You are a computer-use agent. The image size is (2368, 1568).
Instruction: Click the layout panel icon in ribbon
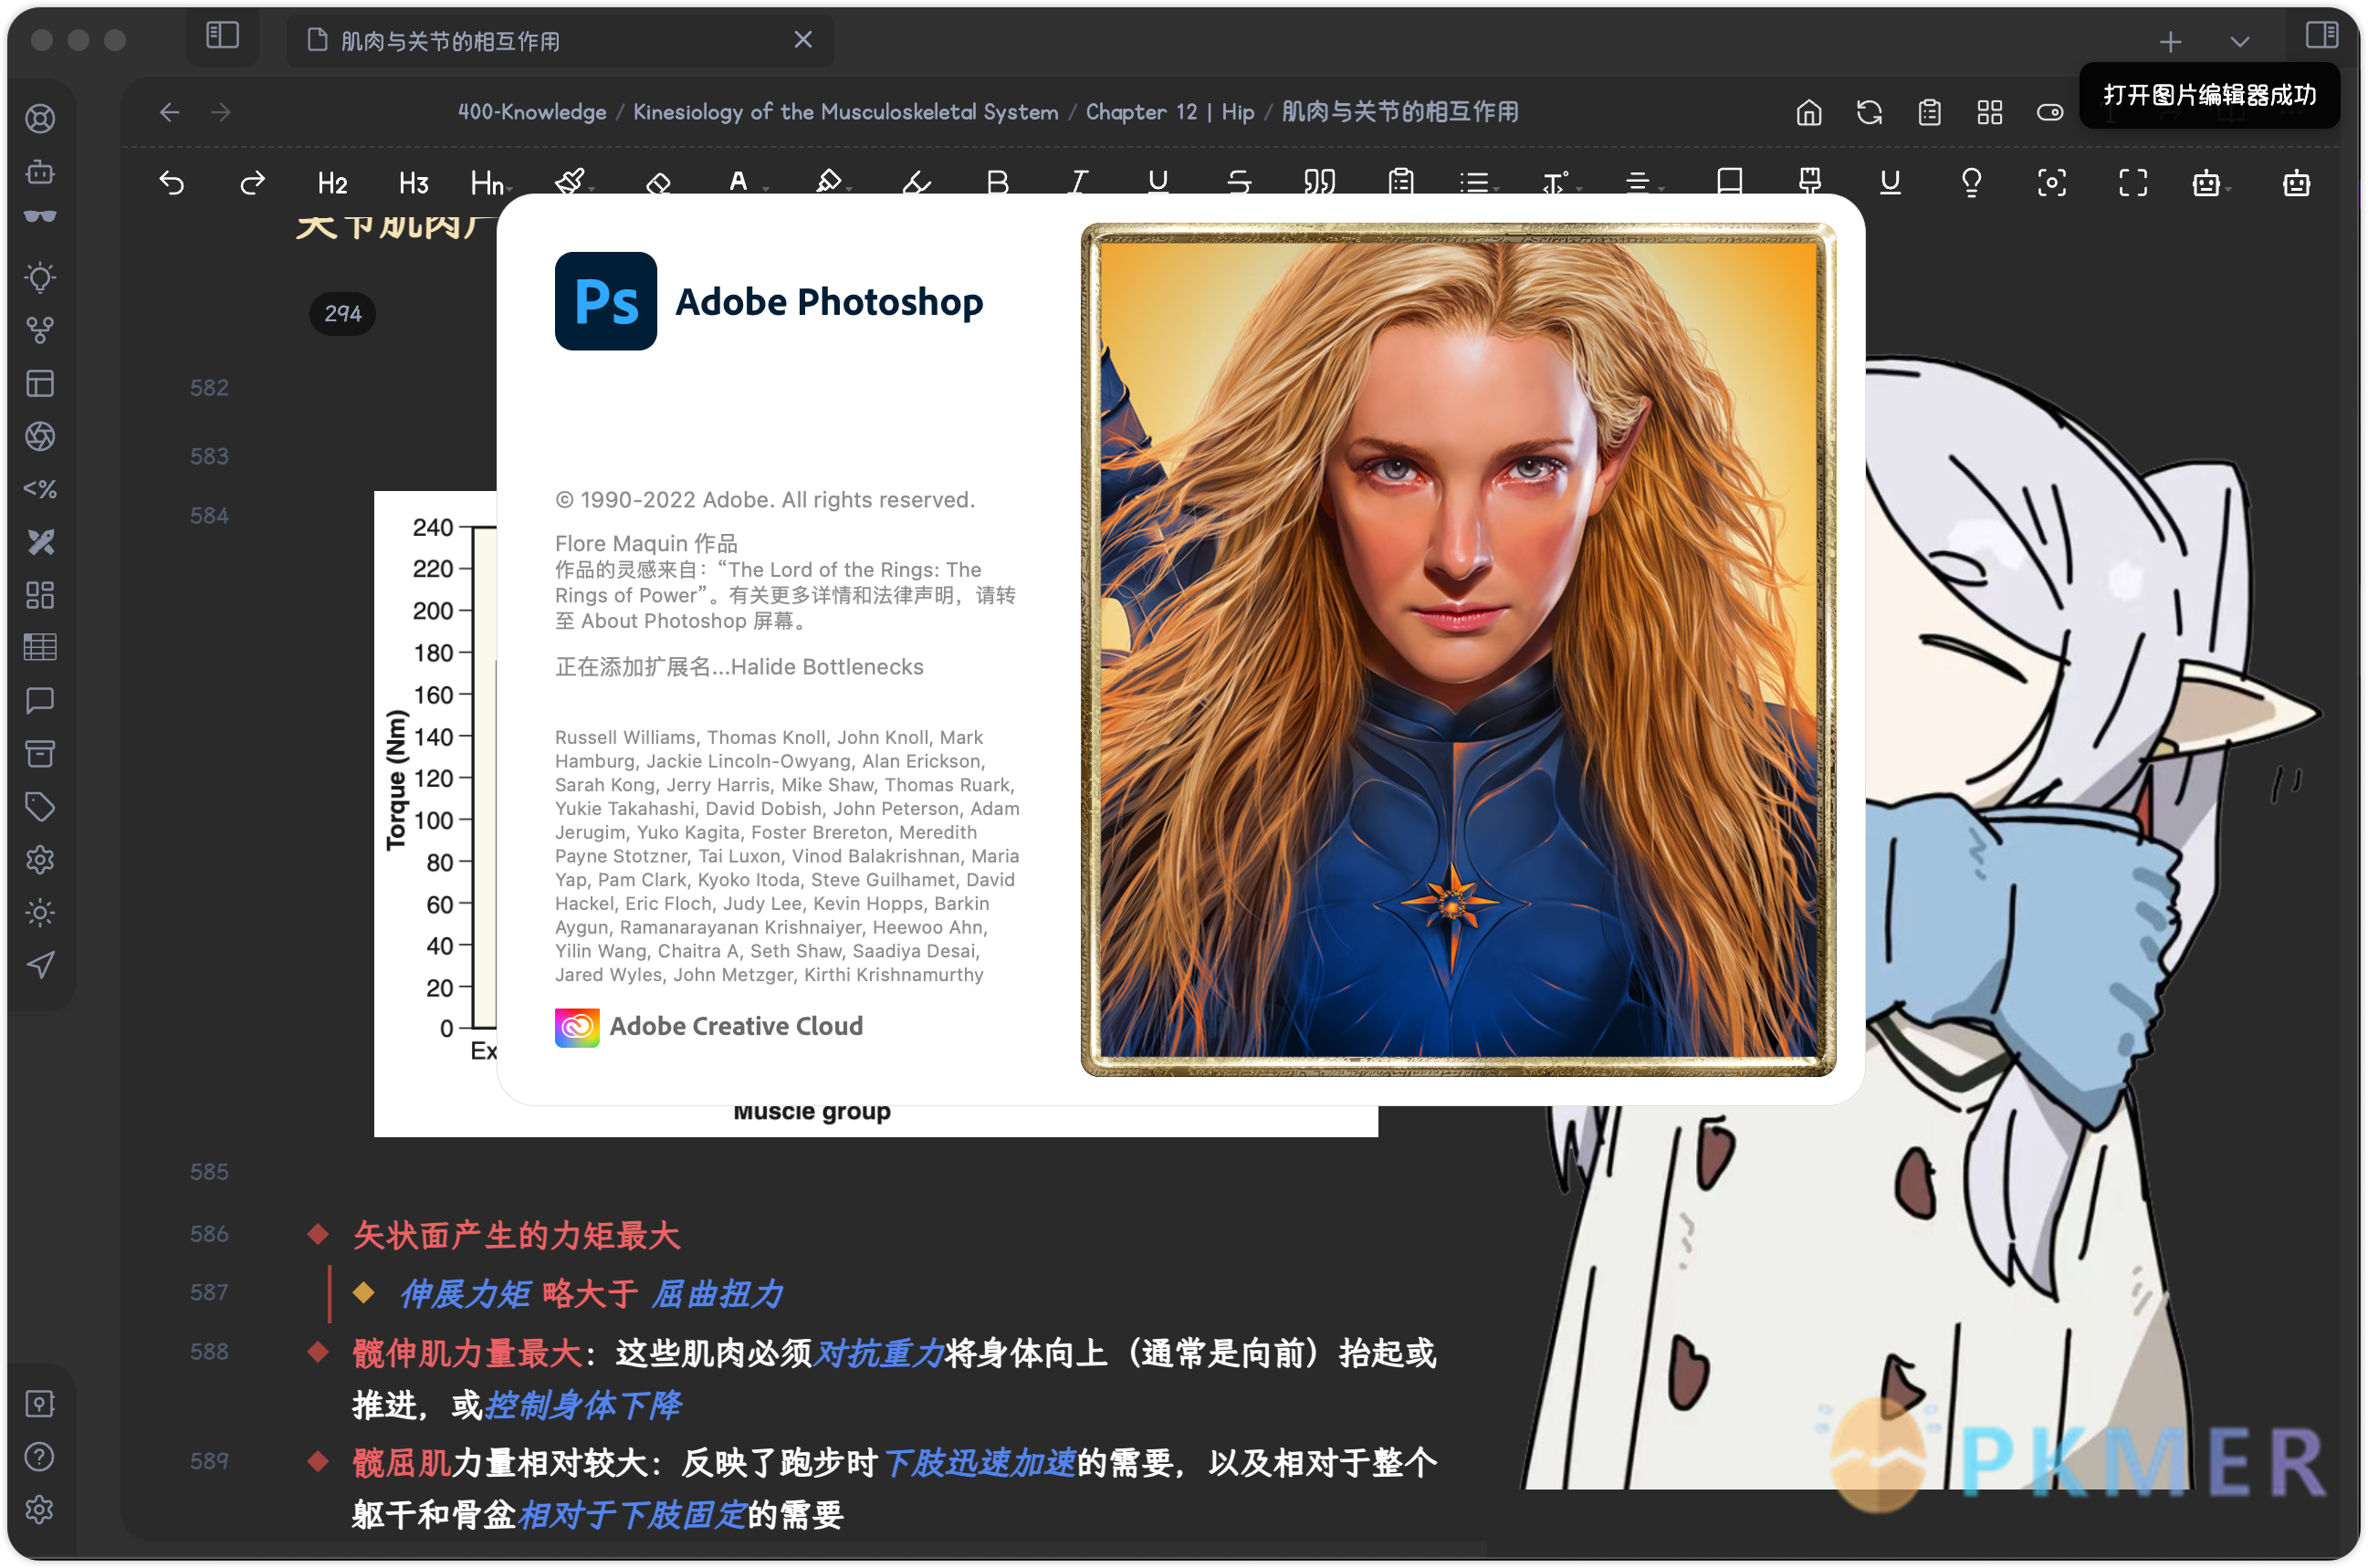(x=40, y=384)
